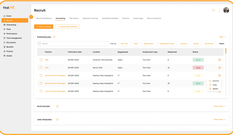The width and height of the screenshot is (233, 135).
Task: Open Time management in the sidebar
Action: pyautogui.click(x=14, y=38)
